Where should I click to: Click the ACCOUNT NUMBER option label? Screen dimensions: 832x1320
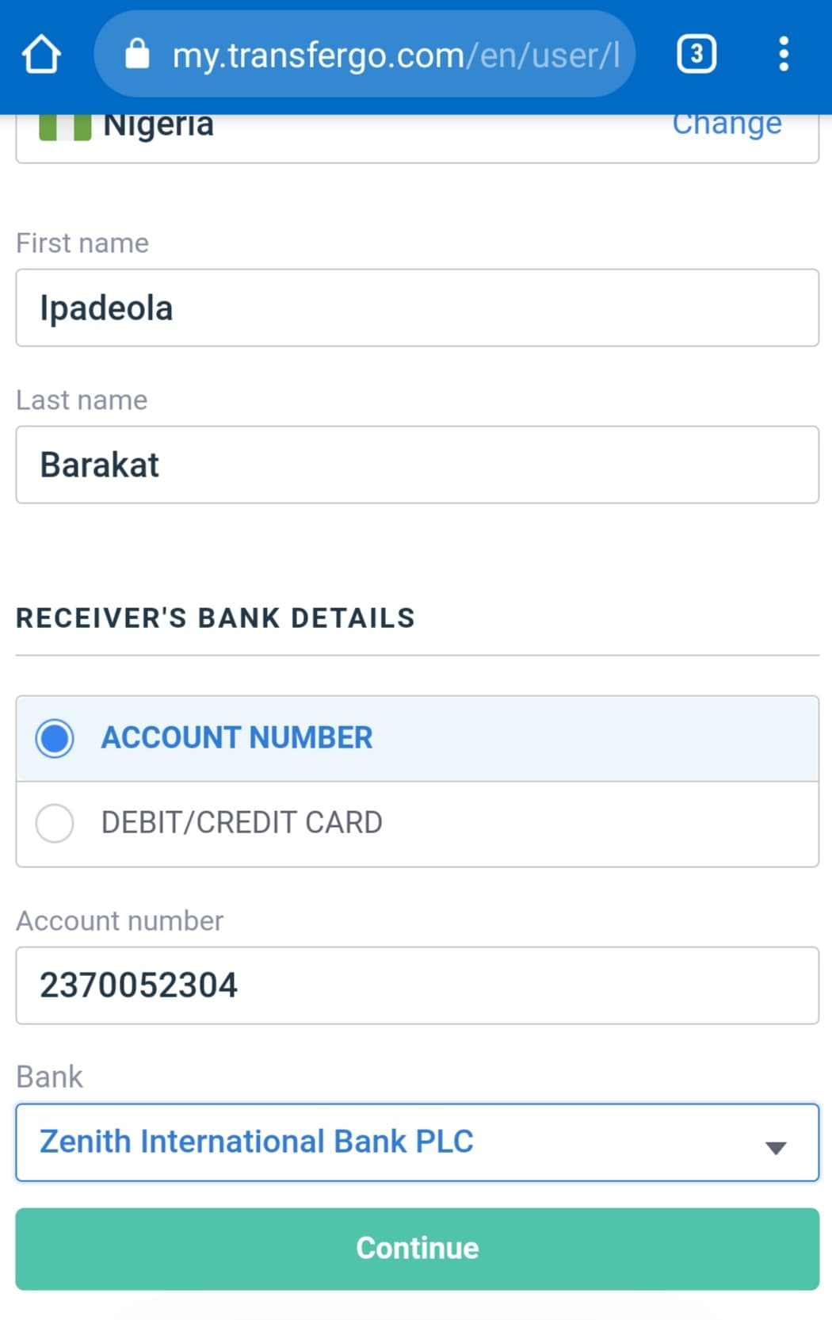coord(237,738)
